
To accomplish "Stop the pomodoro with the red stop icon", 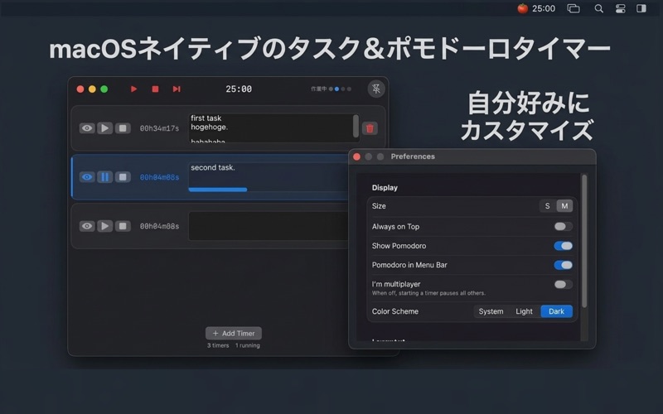I will (x=155, y=89).
